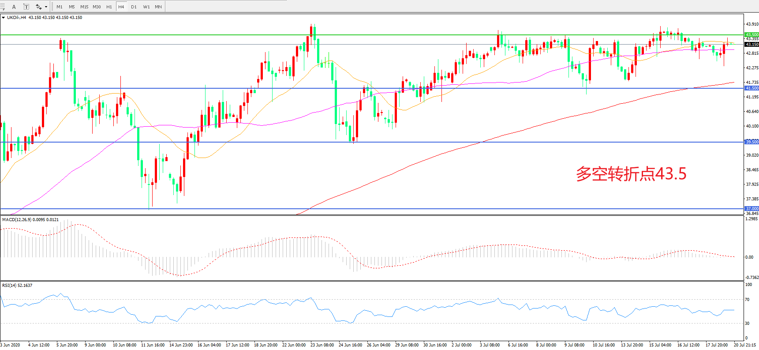Change the chart to D1 timeframe

134,7
